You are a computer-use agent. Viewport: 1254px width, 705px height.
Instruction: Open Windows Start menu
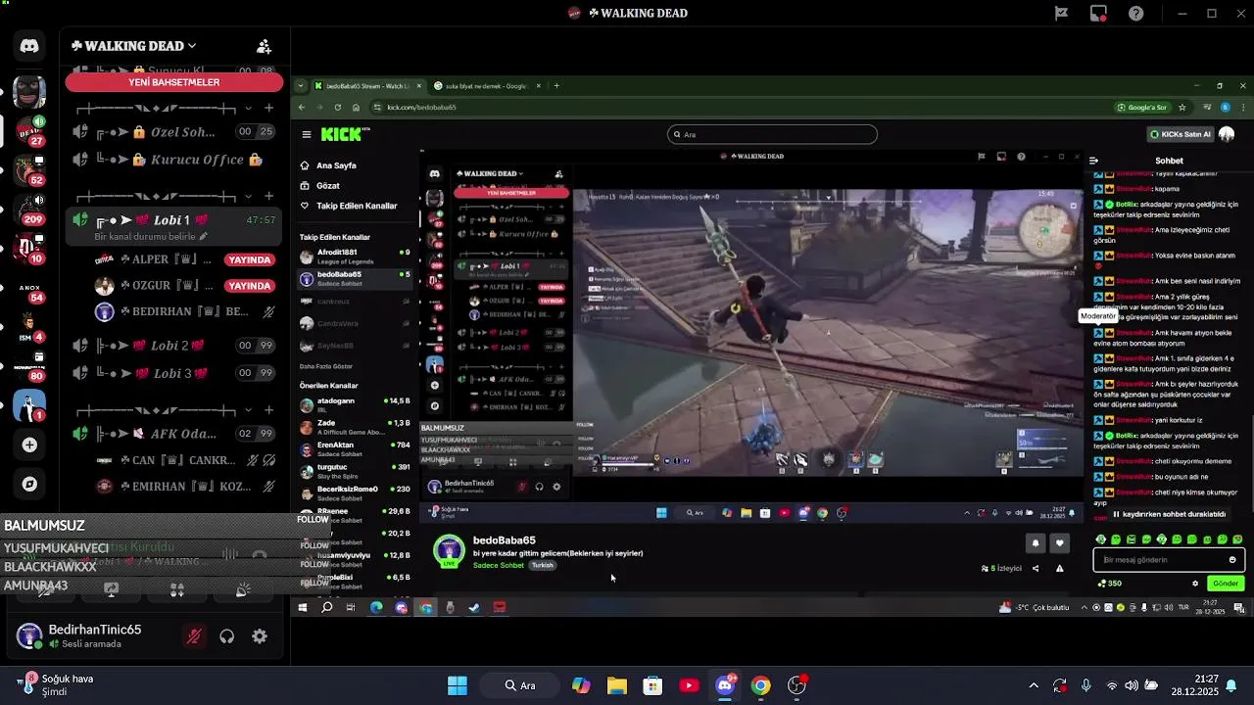[x=458, y=685]
